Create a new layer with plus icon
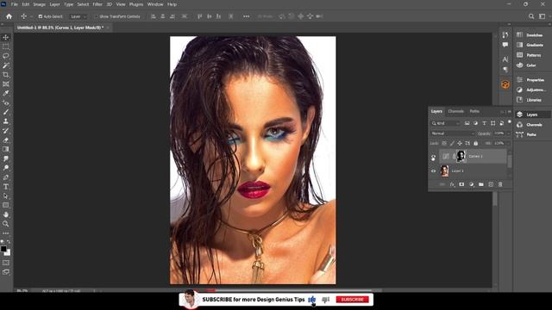 tap(491, 184)
